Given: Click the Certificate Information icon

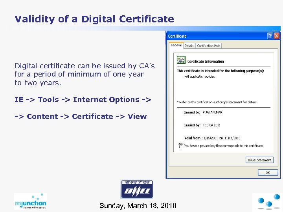Looking at the screenshot, I should pyautogui.click(x=181, y=60).
